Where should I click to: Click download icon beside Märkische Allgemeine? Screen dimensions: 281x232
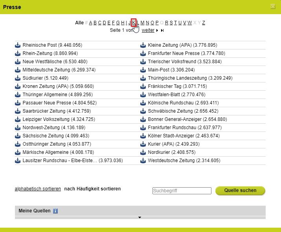coord(18,152)
